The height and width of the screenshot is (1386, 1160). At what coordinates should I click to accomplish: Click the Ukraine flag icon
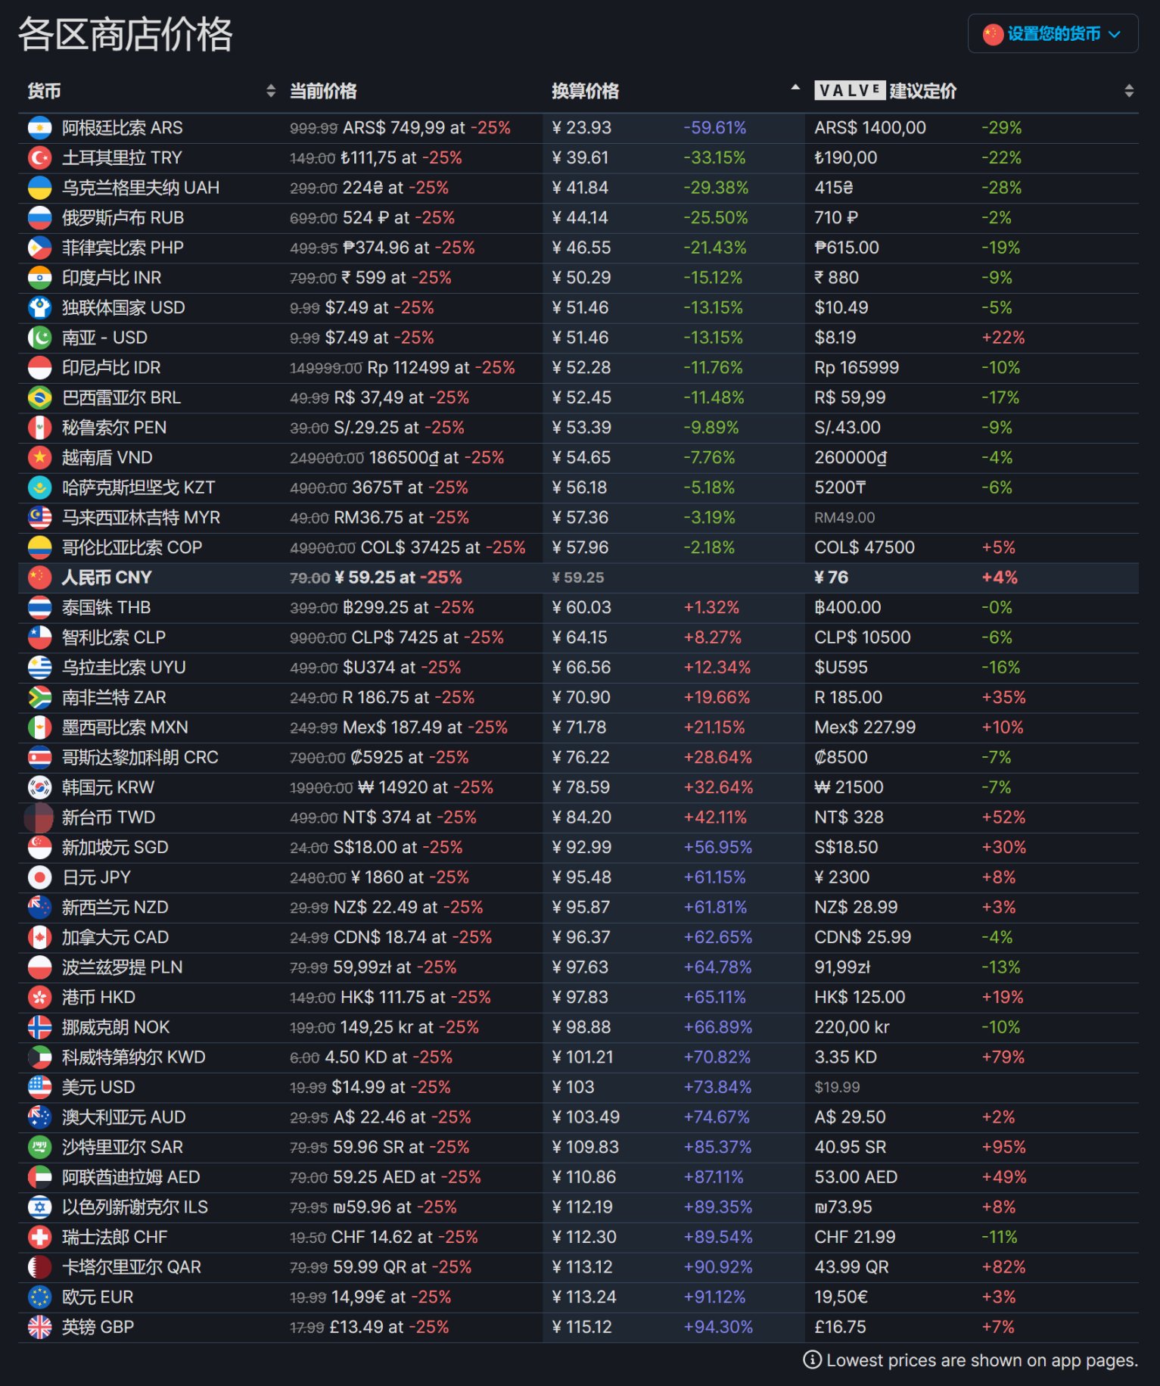[x=40, y=188]
